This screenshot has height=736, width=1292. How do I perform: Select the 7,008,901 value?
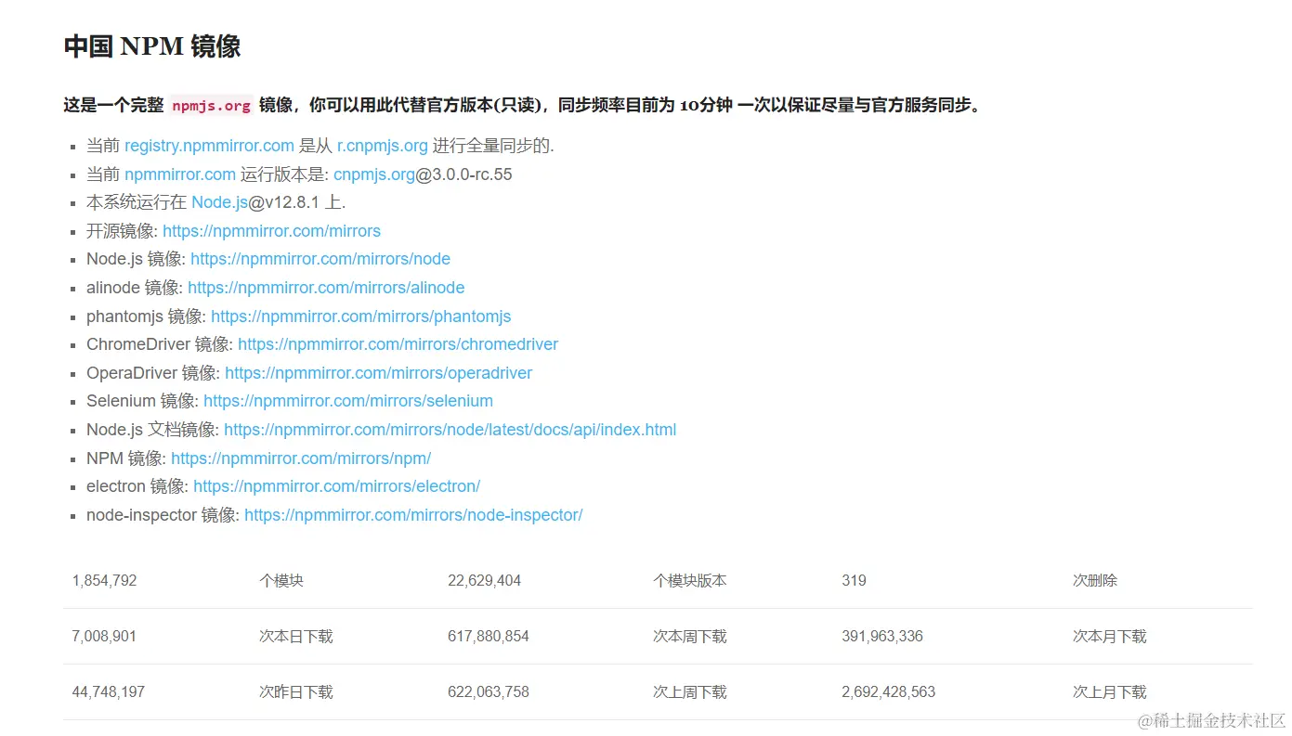[104, 637]
